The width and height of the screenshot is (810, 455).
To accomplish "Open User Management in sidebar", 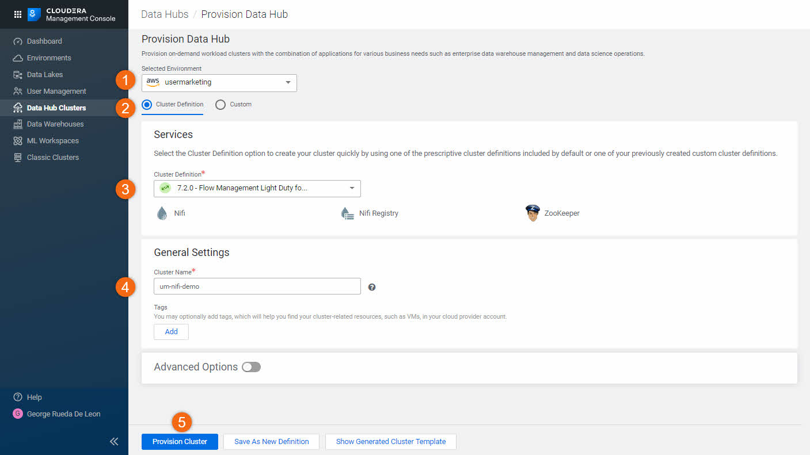I will pos(56,91).
